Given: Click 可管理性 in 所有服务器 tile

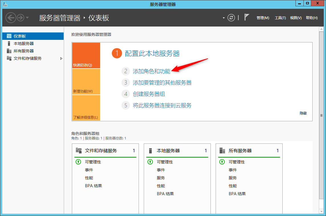Looking at the screenshot, I should pos(237,162).
